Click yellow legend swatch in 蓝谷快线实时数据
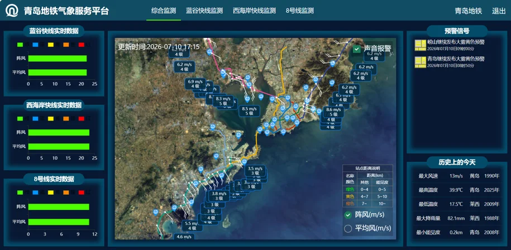 click(51, 45)
